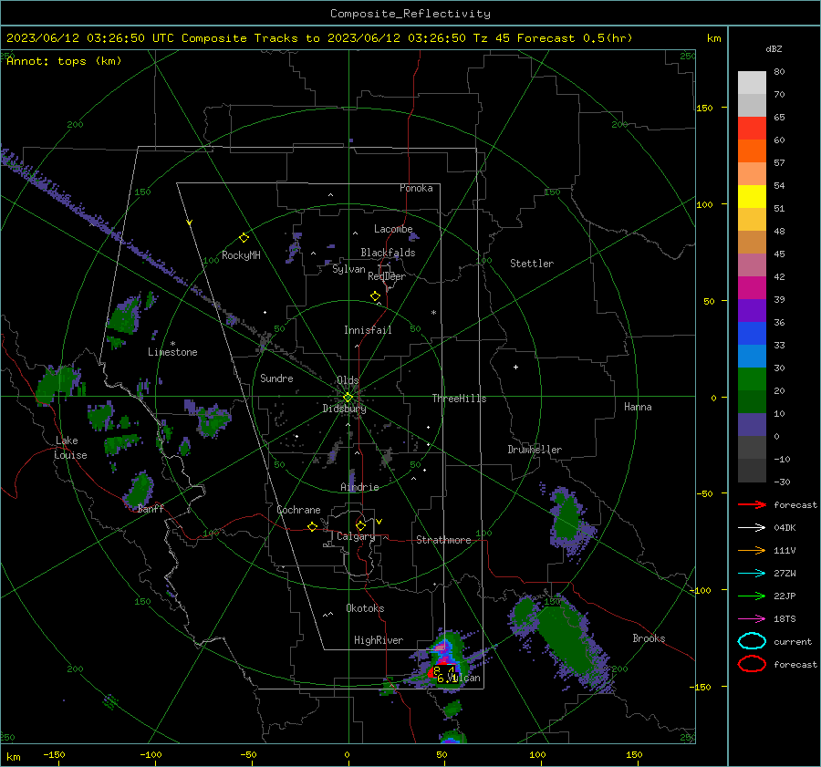The height and width of the screenshot is (767, 821).
Task: Click the radar center diamond near Olds
Action: (x=348, y=398)
